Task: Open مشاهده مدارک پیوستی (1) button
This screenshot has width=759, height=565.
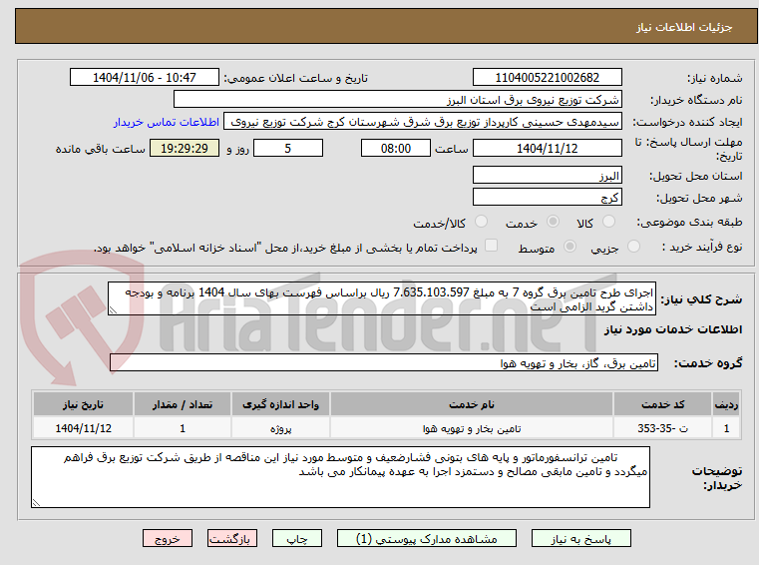Action: 427,538
